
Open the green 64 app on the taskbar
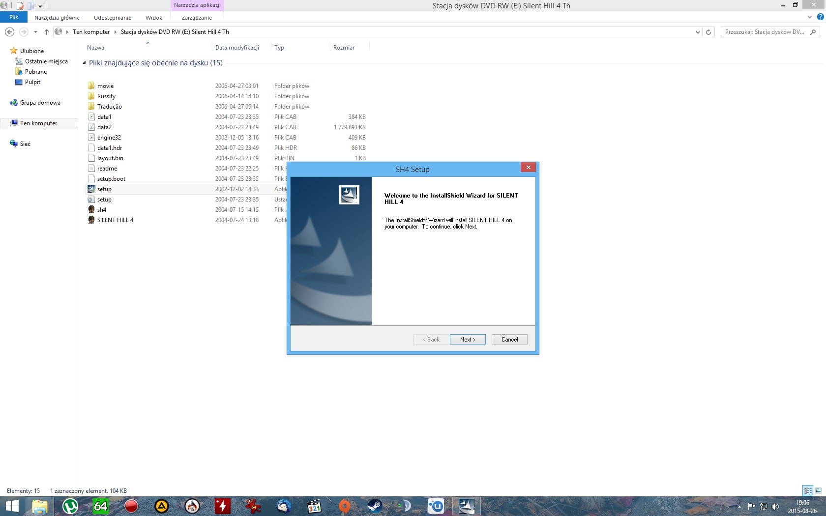click(x=101, y=506)
